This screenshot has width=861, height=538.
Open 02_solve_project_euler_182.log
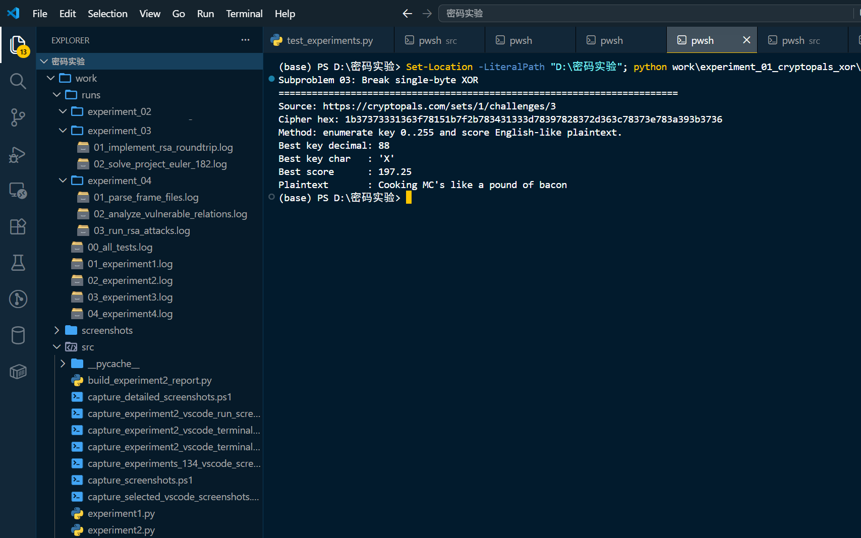tap(160, 164)
